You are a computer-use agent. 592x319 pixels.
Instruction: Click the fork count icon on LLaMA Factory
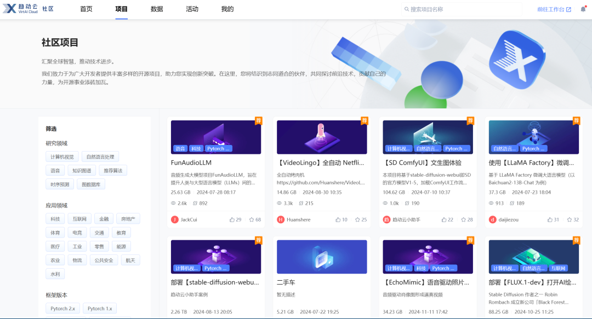pos(512,203)
